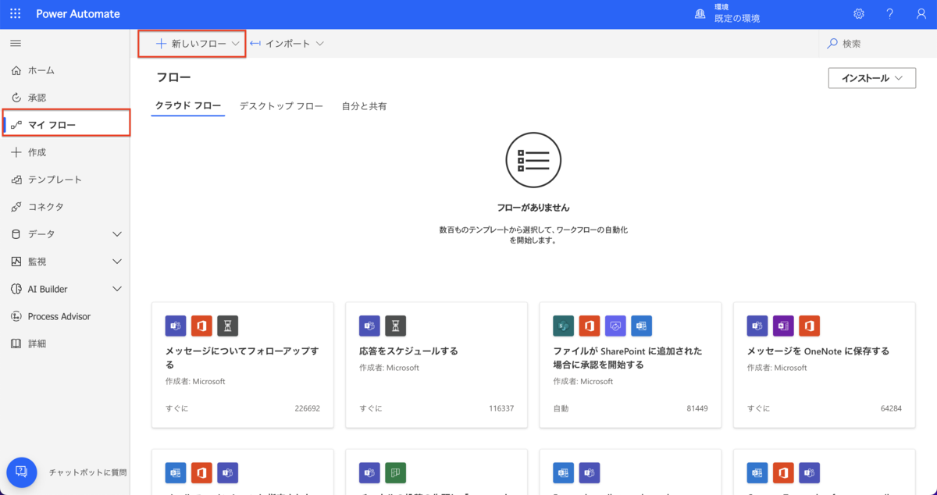Viewport: 937px width, 495px height.
Task: Click the import arrow icon
Action: point(255,44)
